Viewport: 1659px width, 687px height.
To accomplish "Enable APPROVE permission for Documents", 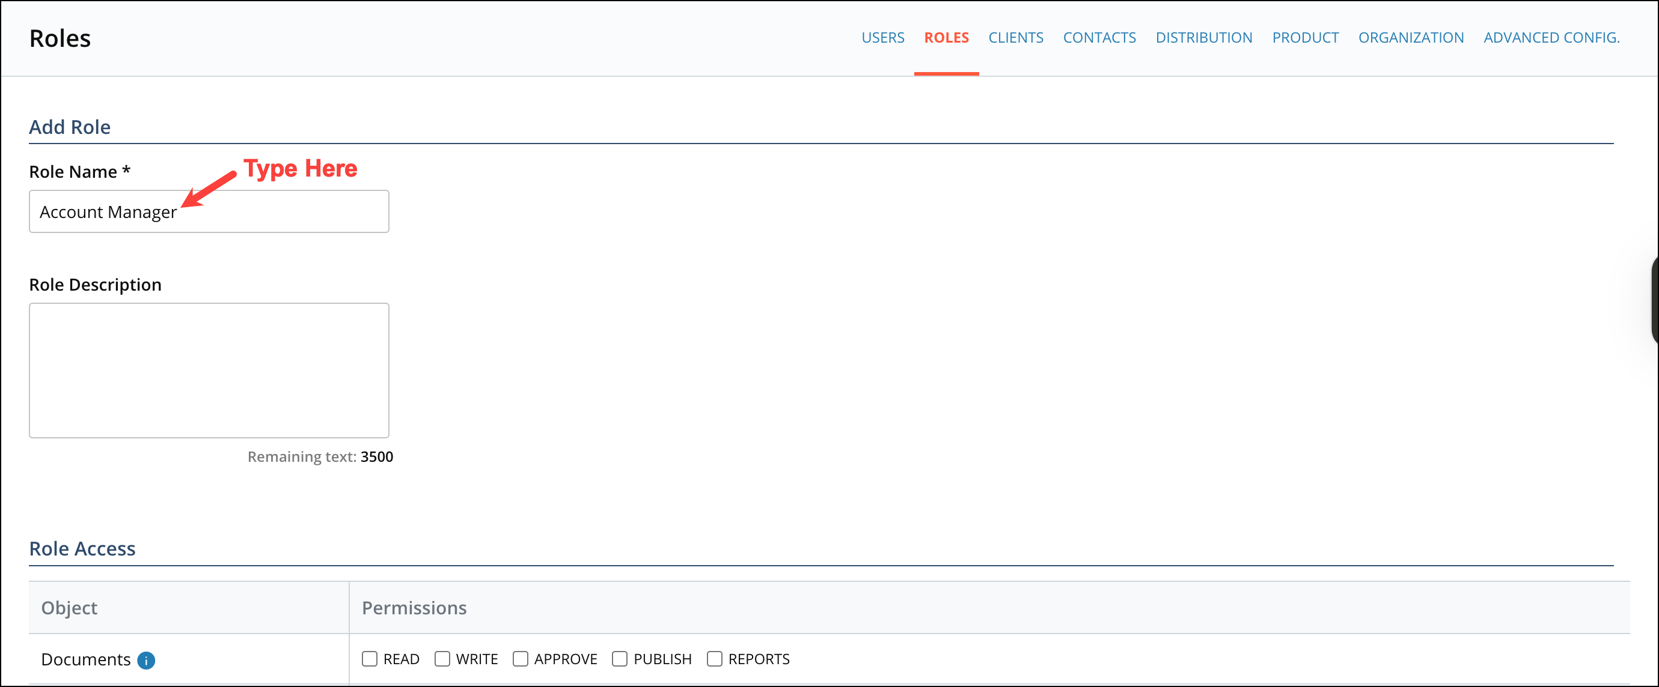I will click(521, 659).
